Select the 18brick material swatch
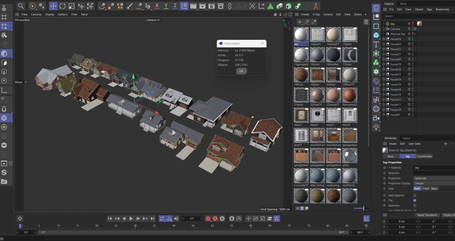455x241 pixels. 301,75
